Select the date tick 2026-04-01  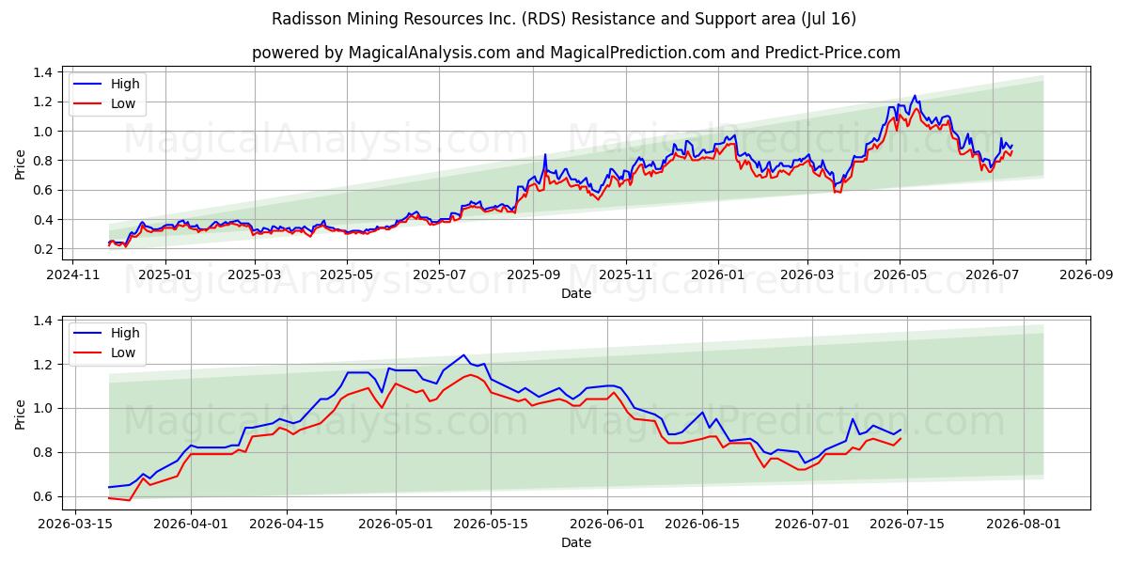(x=191, y=525)
